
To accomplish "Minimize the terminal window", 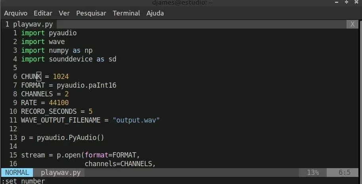I will 337,2.
